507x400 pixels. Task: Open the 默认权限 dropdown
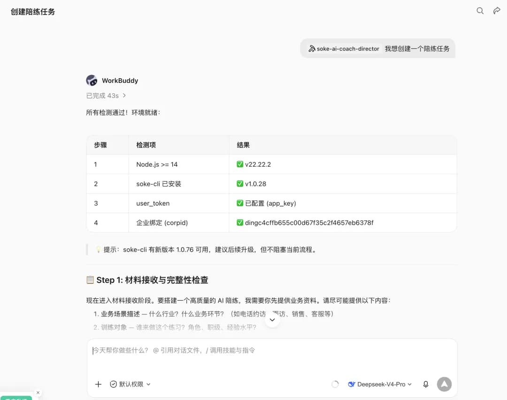coord(131,384)
